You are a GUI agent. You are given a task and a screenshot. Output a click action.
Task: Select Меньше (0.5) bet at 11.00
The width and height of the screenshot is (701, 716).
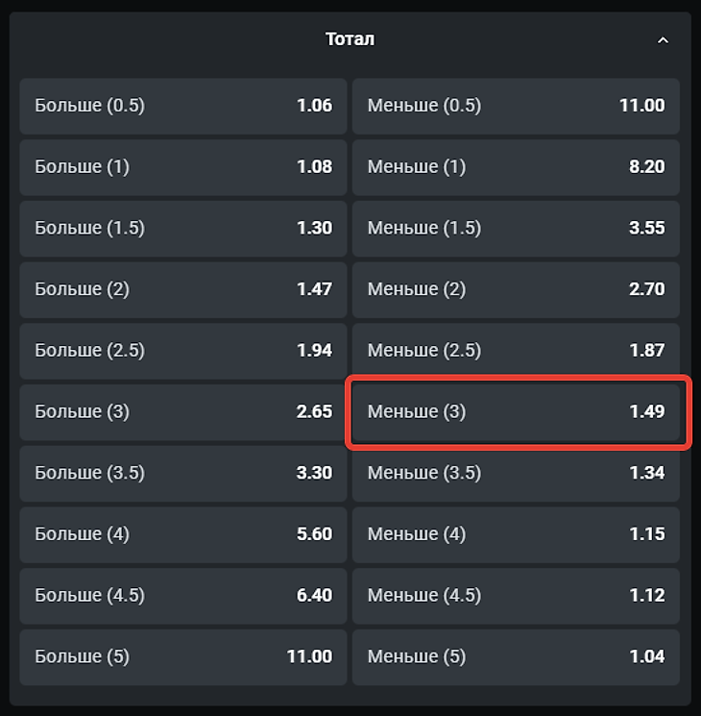click(516, 106)
